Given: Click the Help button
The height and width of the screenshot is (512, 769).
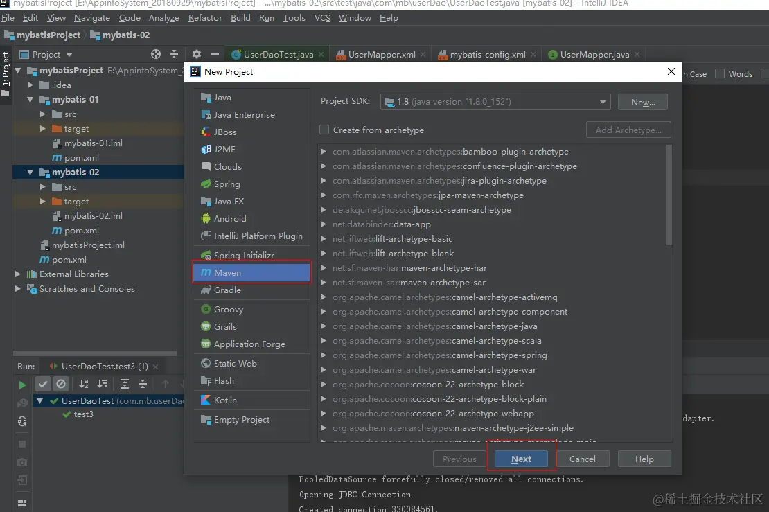Looking at the screenshot, I should click(644, 459).
